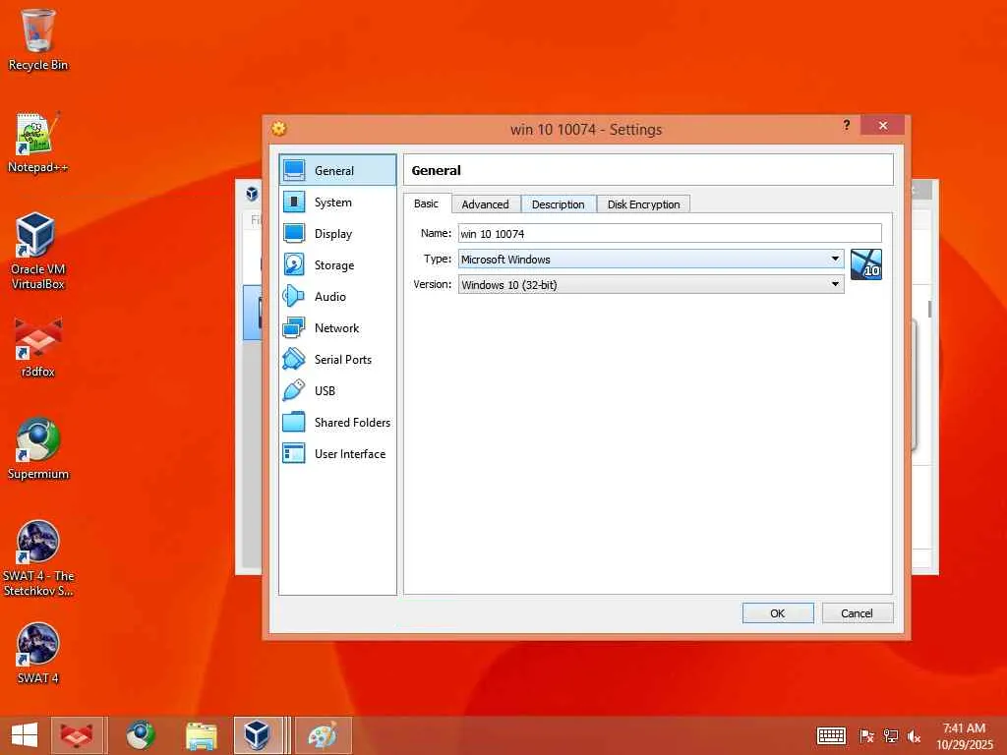
Task: Open the Serial Ports settings category
Action: coord(338,360)
